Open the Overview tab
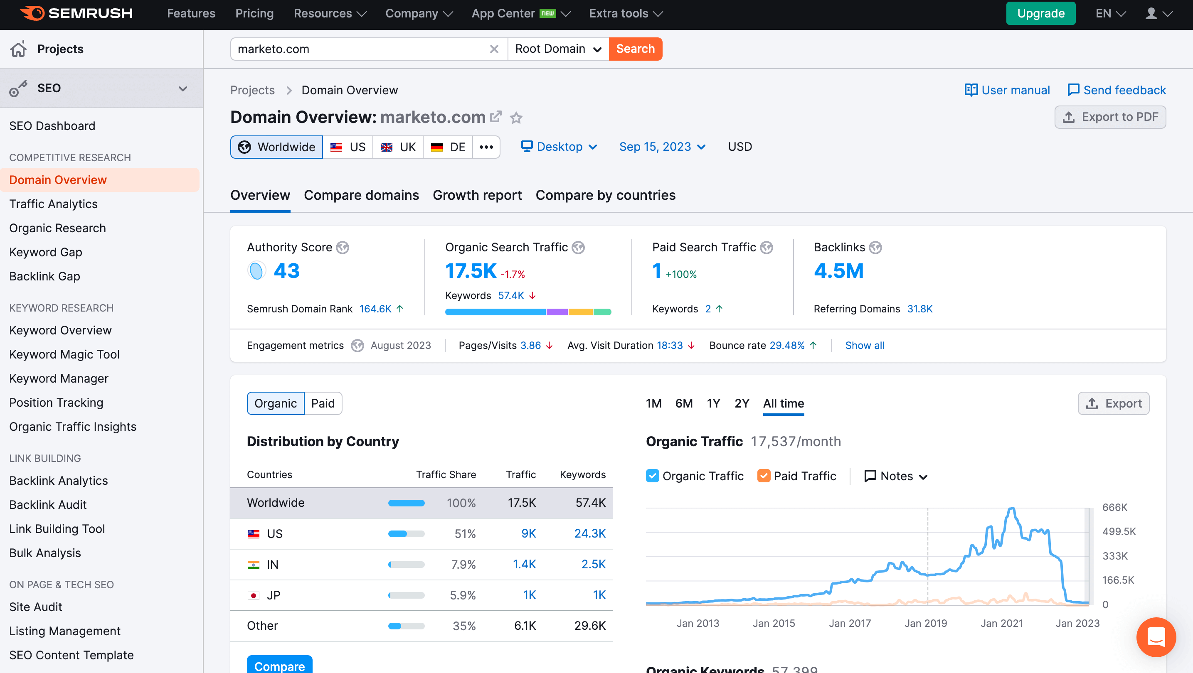Image resolution: width=1193 pixels, height=673 pixels. (260, 195)
